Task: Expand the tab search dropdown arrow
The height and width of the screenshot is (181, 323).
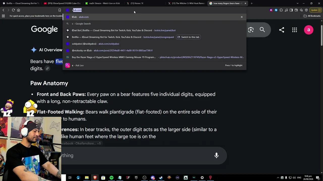Action: [297, 3]
